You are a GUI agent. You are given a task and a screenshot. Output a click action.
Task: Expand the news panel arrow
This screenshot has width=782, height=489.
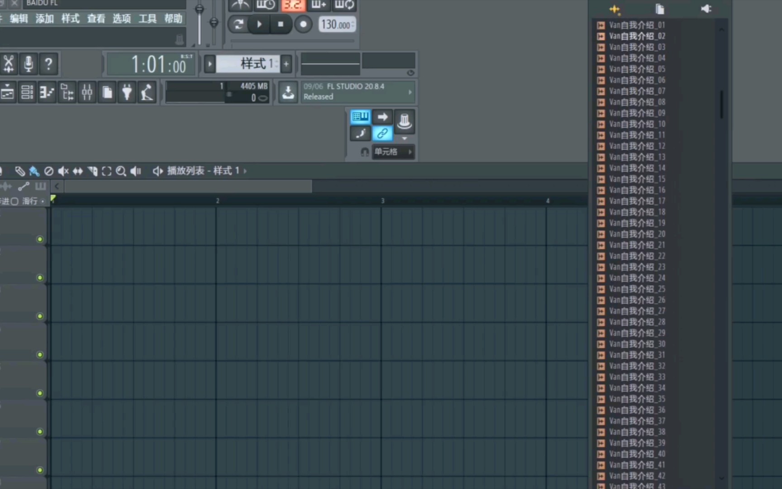click(410, 92)
